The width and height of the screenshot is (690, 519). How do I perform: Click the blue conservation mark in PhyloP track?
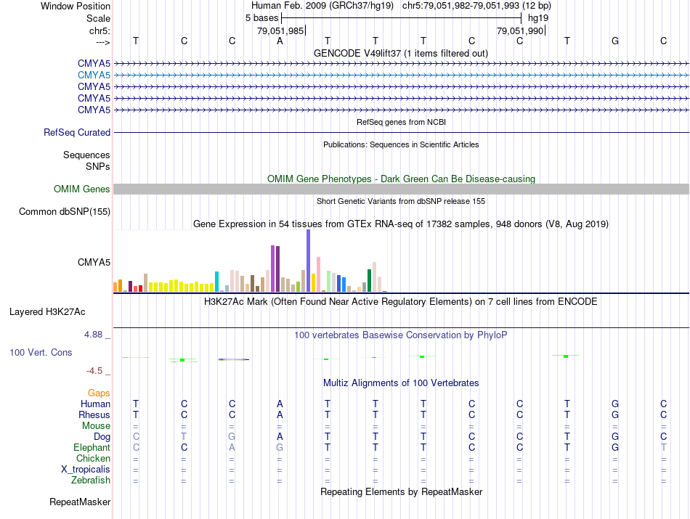click(233, 359)
